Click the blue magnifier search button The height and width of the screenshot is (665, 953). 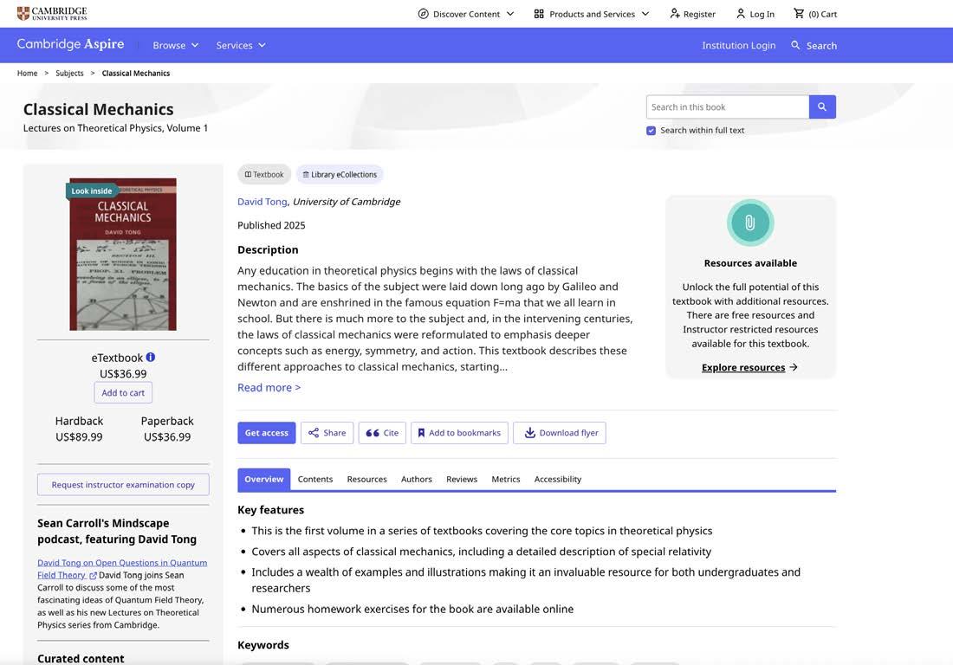click(x=822, y=107)
